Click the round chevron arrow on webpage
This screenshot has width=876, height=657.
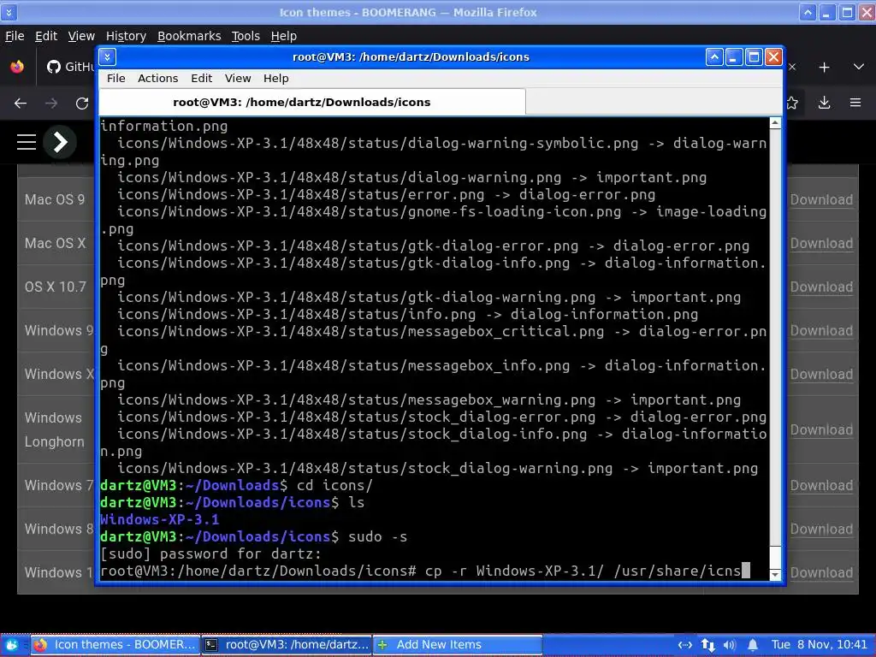click(x=61, y=142)
